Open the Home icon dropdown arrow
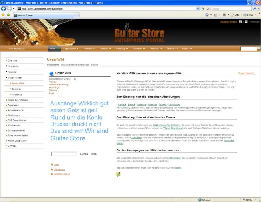 coord(211,15)
